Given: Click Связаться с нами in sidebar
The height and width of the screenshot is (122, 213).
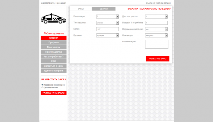Looking at the screenshot, I should (x=54, y=66).
